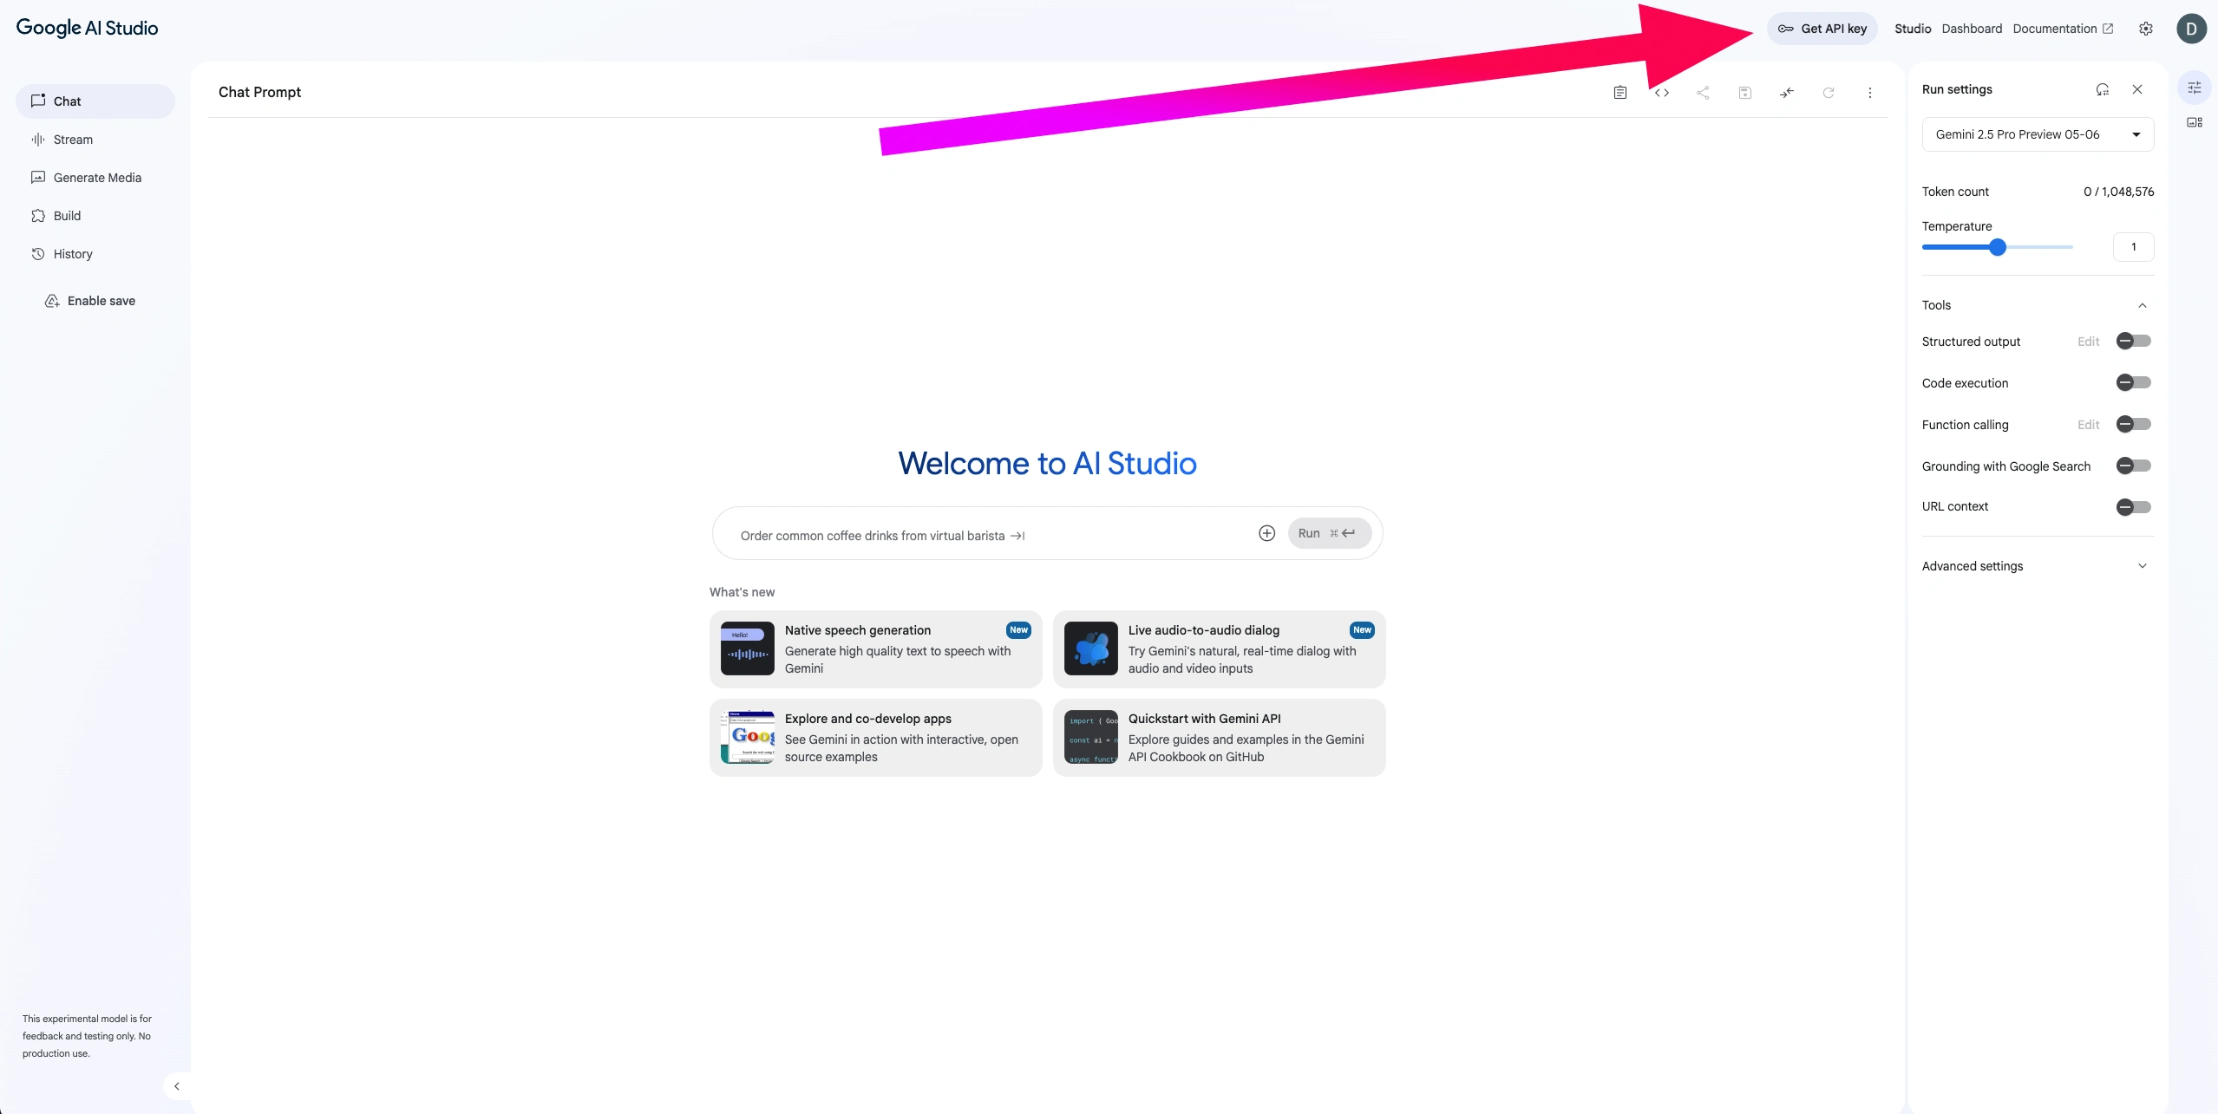Click the reset default settings icon
Image resolution: width=2218 pixels, height=1114 pixels.
(2102, 89)
